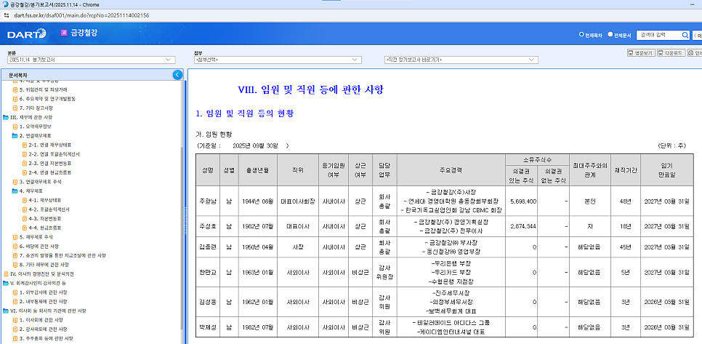Click document icon beside 6. 배당에 관한 사항

(x=15, y=247)
